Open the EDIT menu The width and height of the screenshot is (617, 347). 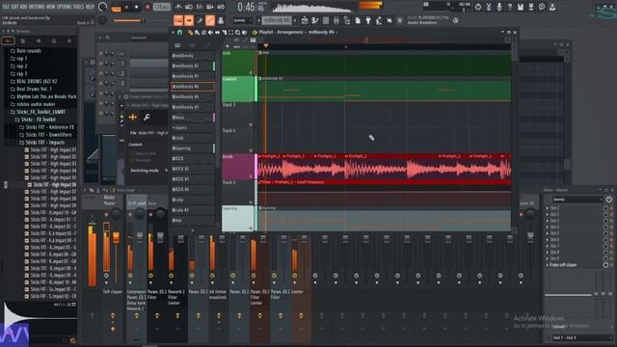(14, 7)
